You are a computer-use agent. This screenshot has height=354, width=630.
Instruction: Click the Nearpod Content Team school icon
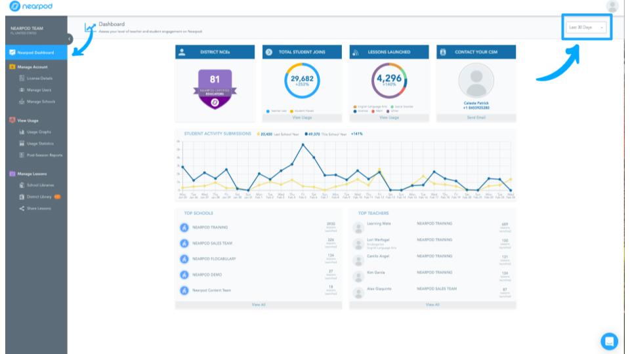184,290
